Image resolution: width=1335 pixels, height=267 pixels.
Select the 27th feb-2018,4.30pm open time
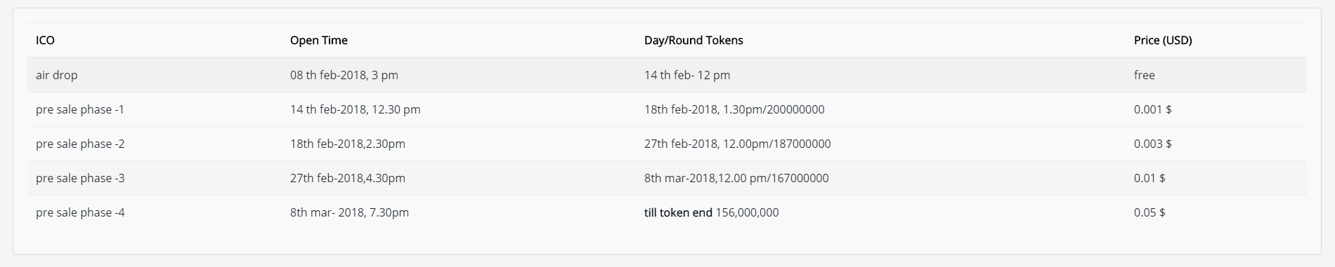[x=348, y=178]
